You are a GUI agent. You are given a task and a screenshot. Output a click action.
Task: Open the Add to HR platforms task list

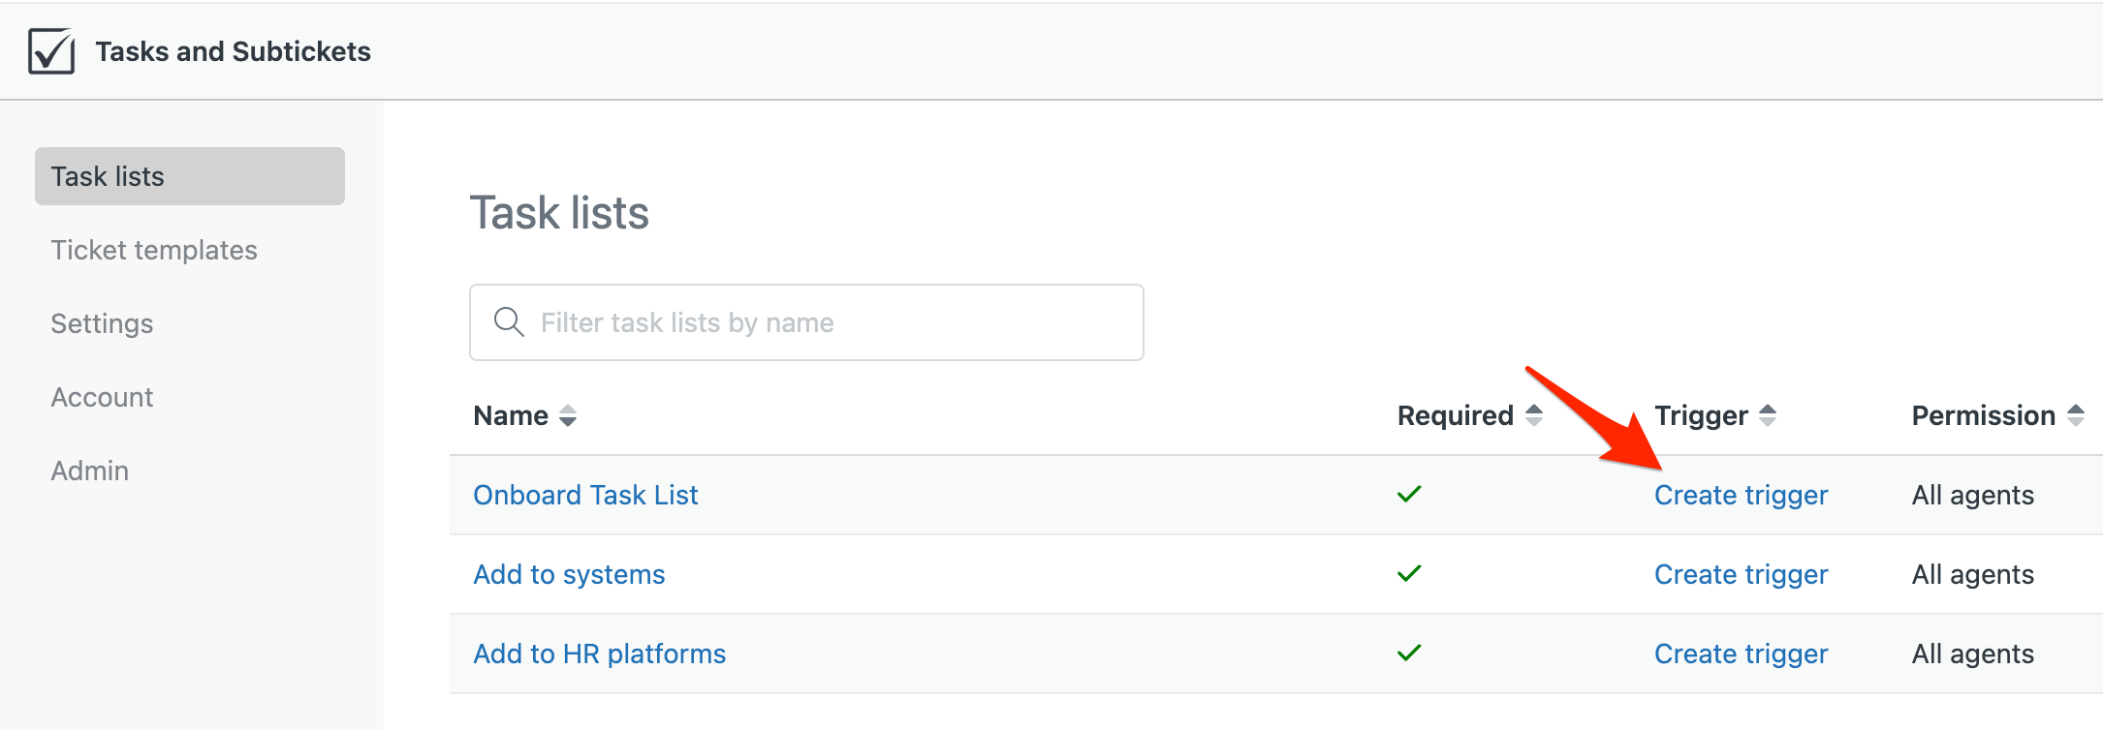599,654
